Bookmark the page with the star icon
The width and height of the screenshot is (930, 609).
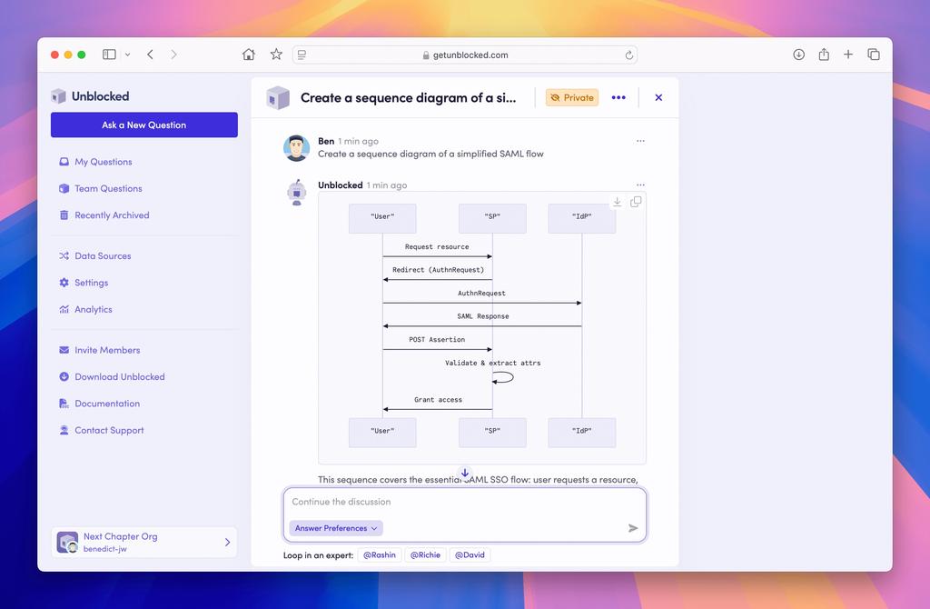pyautogui.click(x=276, y=55)
